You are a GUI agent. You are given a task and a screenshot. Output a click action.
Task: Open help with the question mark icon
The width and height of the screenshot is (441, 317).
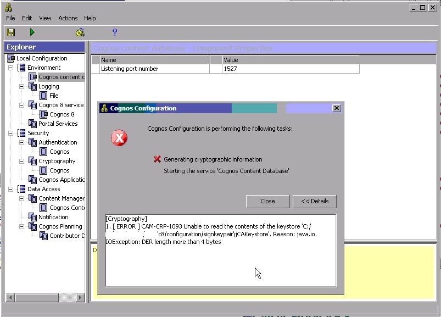click(114, 32)
